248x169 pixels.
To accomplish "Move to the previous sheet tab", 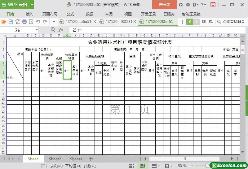I will 9,158.
